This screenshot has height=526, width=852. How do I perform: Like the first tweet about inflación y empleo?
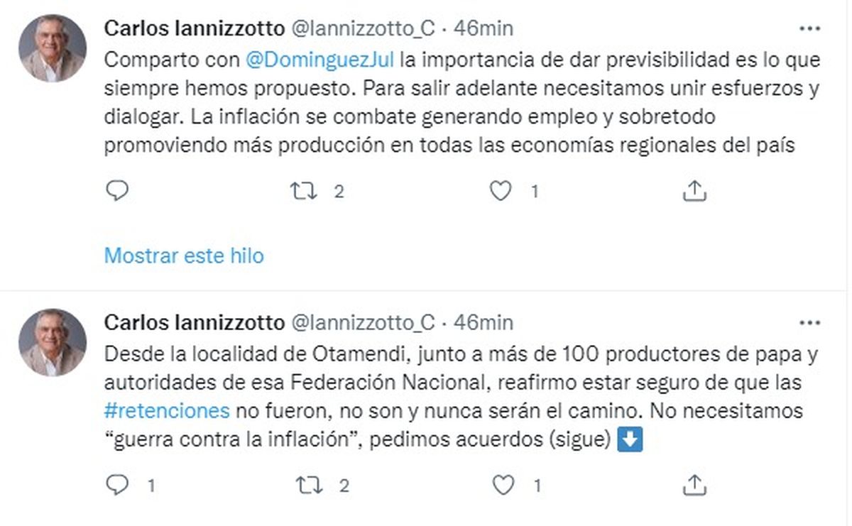501,190
